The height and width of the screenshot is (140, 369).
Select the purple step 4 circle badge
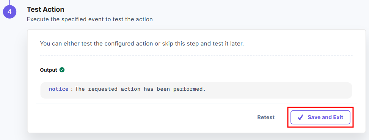tap(9, 12)
